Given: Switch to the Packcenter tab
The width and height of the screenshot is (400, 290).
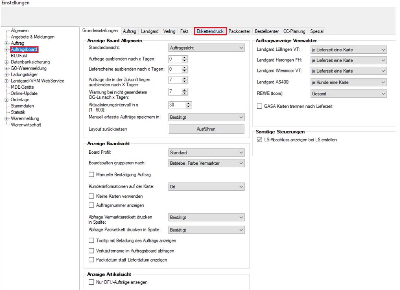Looking at the screenshot, I should 240,31.
